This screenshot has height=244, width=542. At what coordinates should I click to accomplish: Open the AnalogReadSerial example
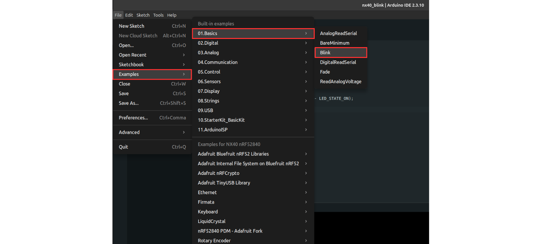[x=341, y=34]
